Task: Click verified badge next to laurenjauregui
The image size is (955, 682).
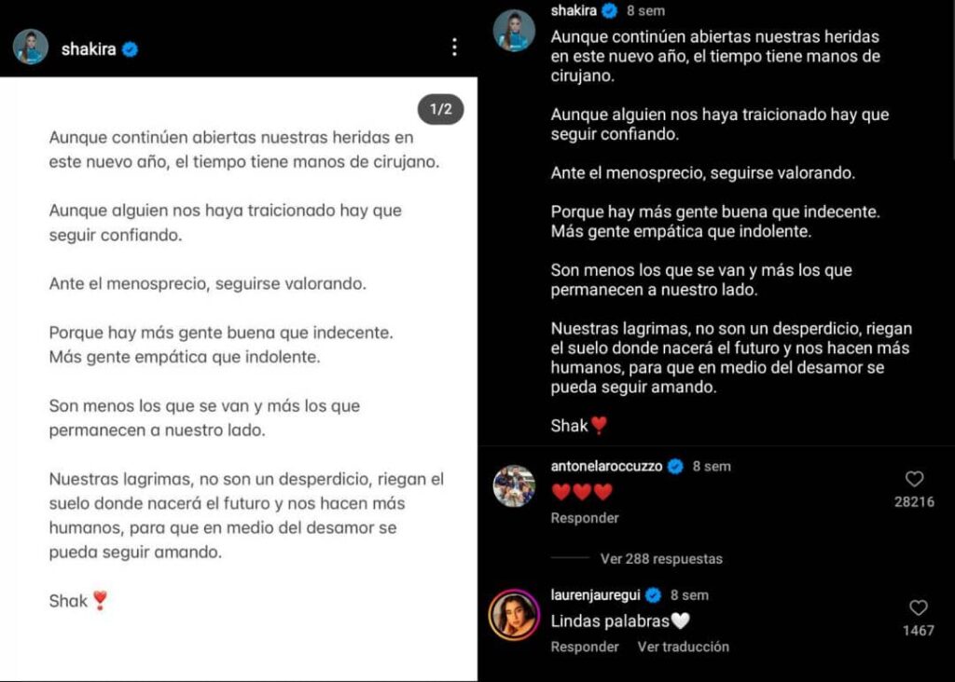Action: [x=654, y=595]
